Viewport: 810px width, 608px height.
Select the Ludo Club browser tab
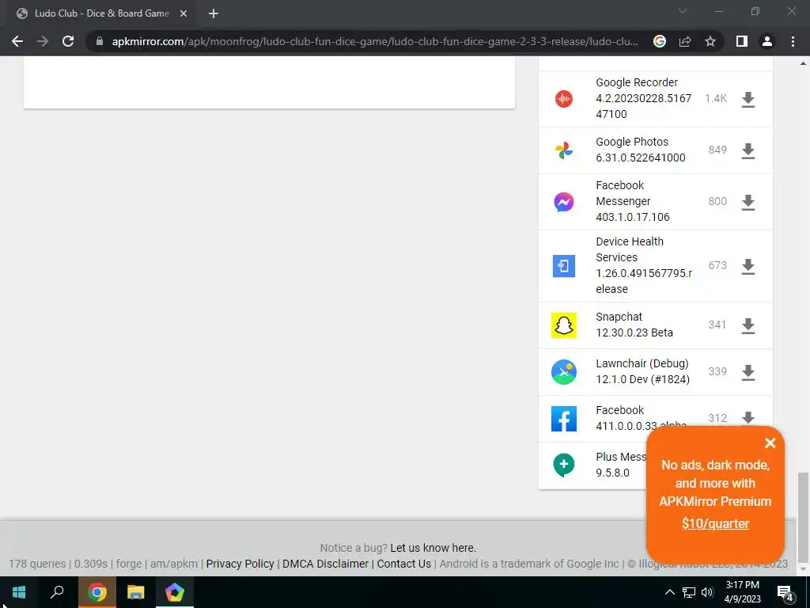[x=101, y=13]
